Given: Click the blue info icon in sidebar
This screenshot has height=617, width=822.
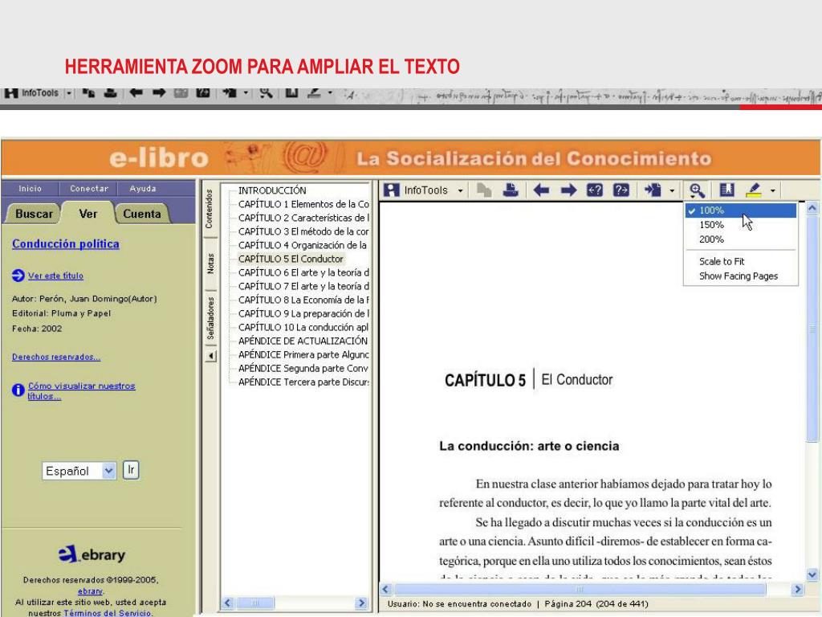Looking at the screenshot, I should 18,390.
